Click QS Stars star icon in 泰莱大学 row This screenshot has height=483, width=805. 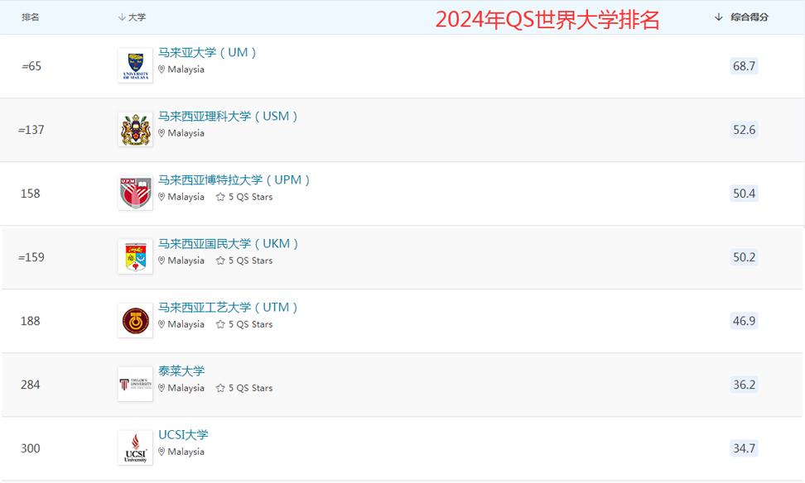[x=220, y=388]
